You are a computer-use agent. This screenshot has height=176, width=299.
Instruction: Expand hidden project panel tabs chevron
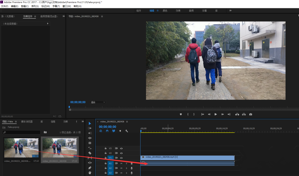pos(83,122)
